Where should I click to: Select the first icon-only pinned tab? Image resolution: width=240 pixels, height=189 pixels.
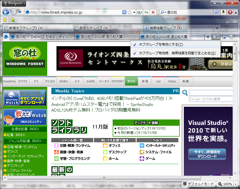click(x=6, y=37)
